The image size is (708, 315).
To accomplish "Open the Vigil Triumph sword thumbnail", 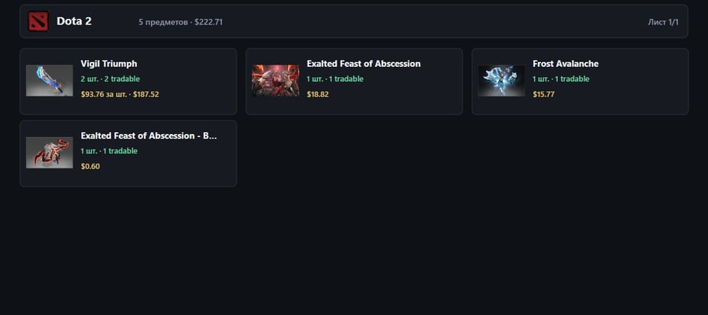I will 50,80.
